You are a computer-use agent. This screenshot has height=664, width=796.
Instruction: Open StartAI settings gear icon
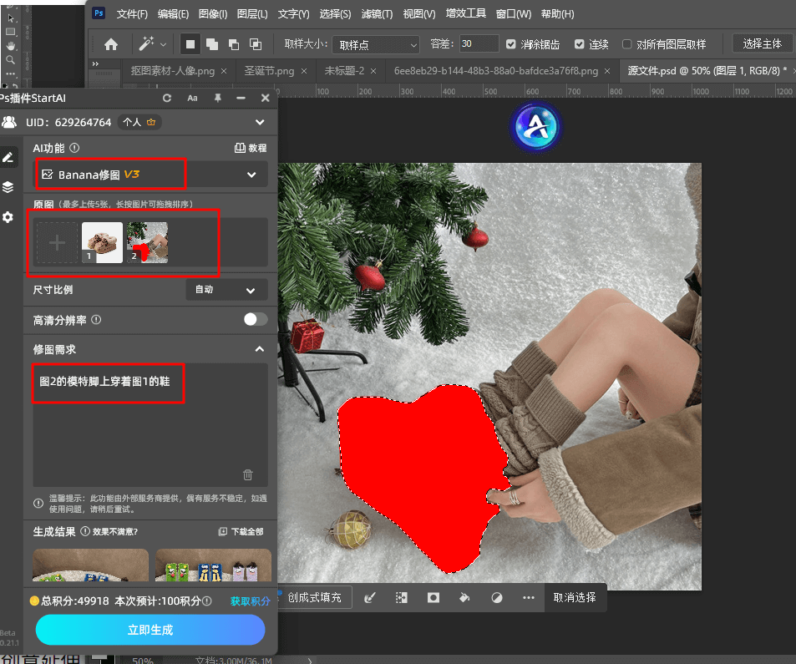click(x=8, y=217)
